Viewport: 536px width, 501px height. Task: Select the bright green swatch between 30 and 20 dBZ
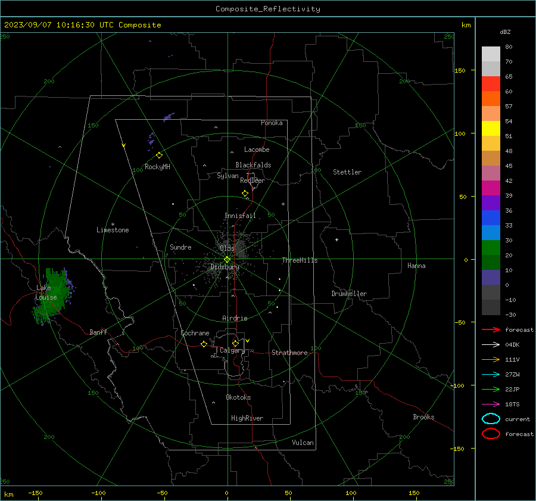pos(491,248)
